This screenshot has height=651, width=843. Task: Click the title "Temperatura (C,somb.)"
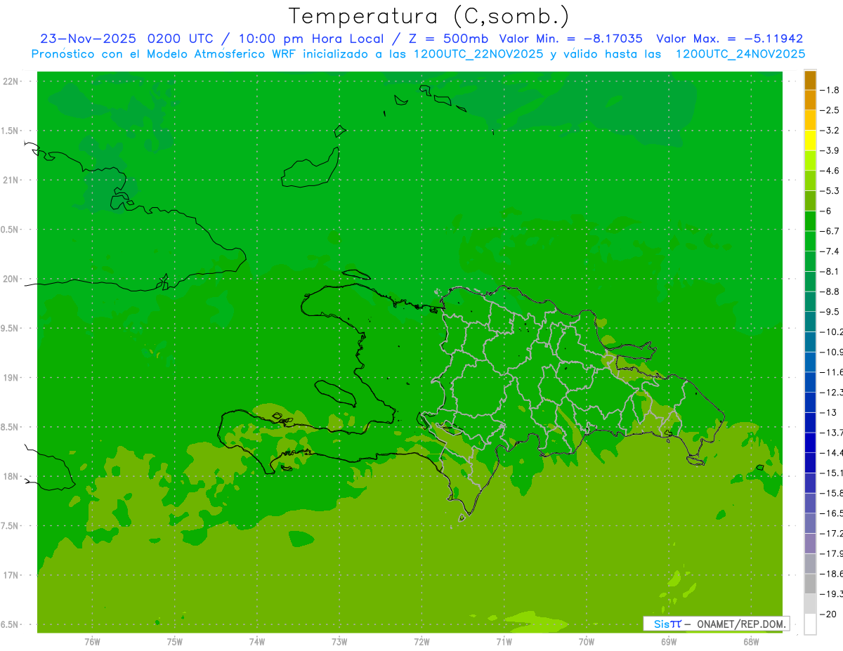429,16
